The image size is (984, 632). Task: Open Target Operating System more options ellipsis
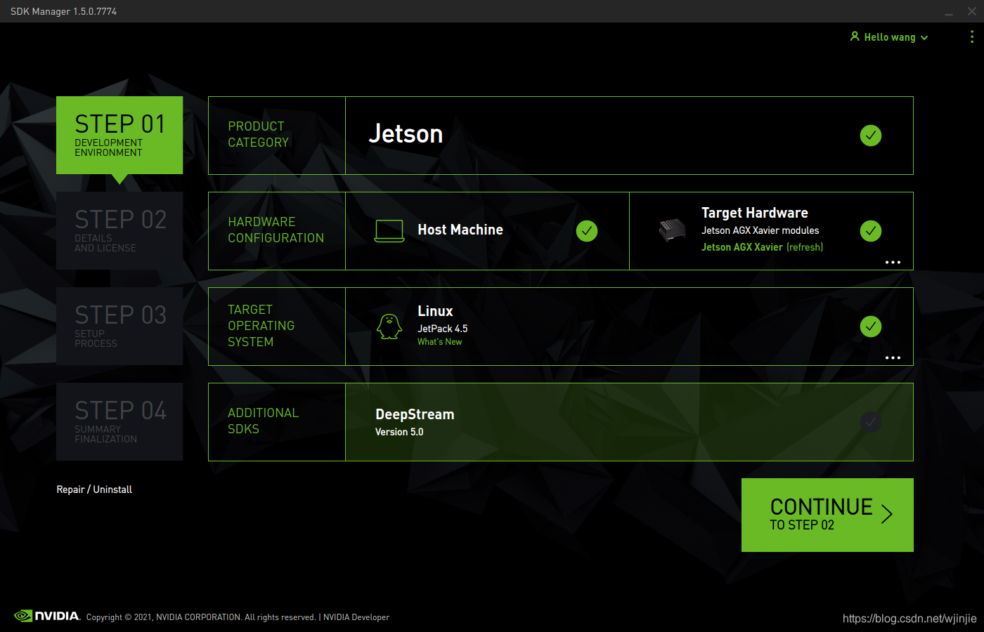[893, 357]
